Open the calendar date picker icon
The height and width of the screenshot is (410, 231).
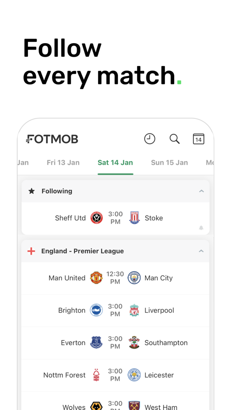[x=198, y=139]
